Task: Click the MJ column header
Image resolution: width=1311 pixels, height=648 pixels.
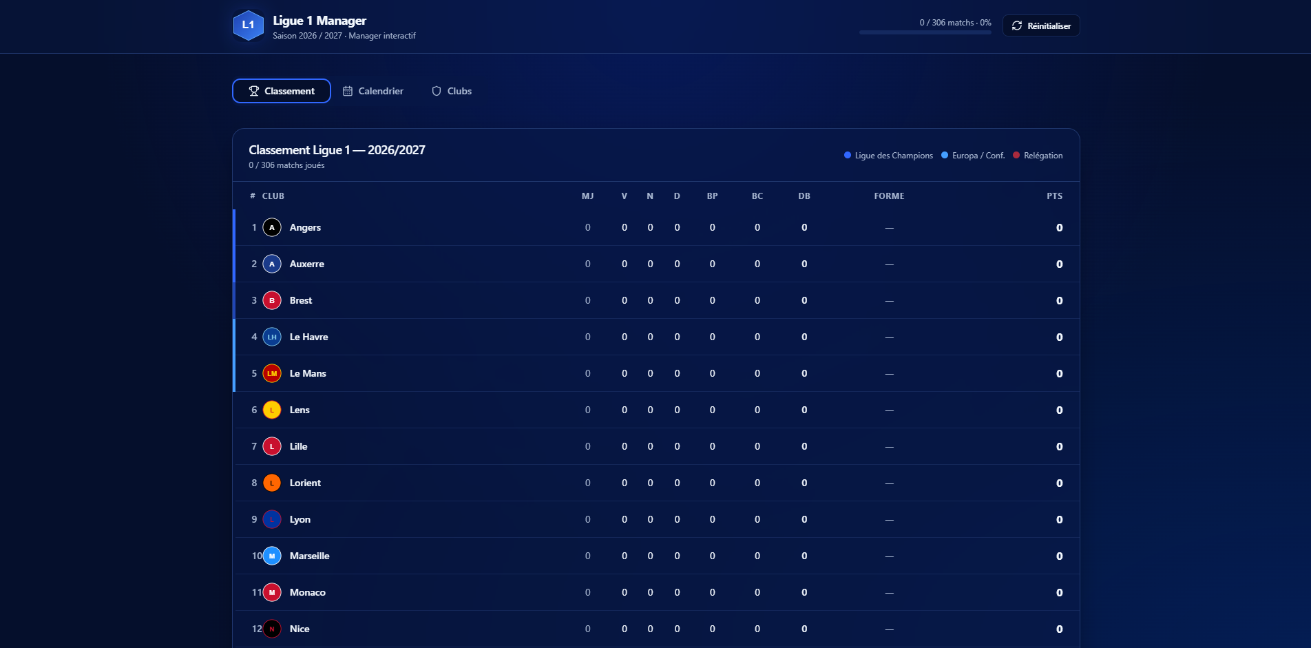Action: coord(587,196)
